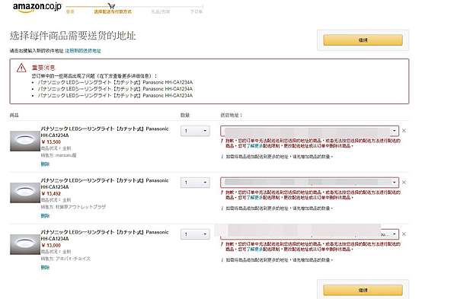Open ceiling light thumbnail of ¥13,492 item
The width and height of the screenshot is (457, 299).
pyautogui.click(x=25, y=192)
